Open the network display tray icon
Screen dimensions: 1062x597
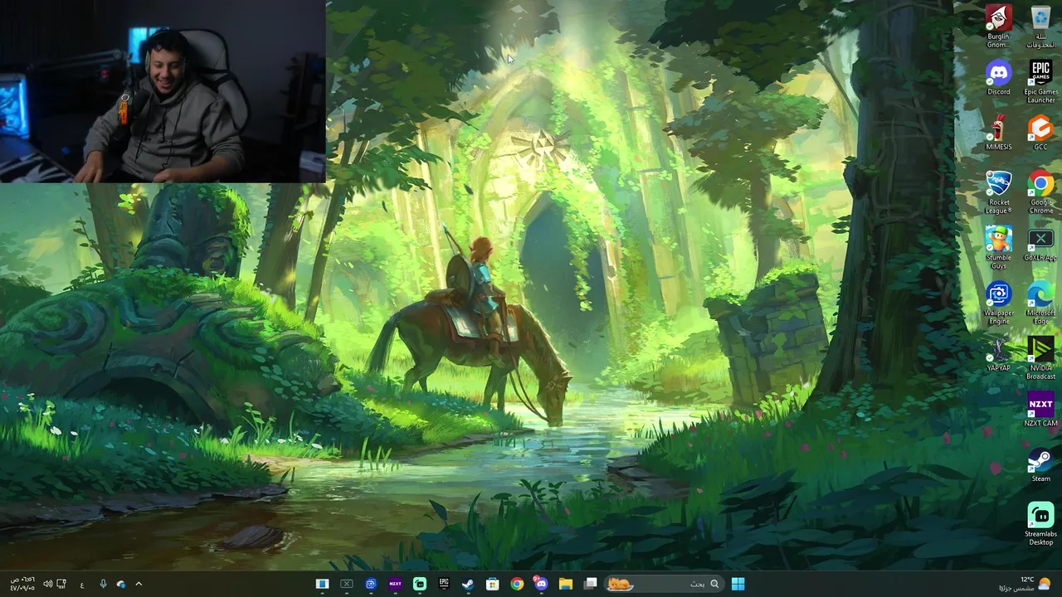61,585
